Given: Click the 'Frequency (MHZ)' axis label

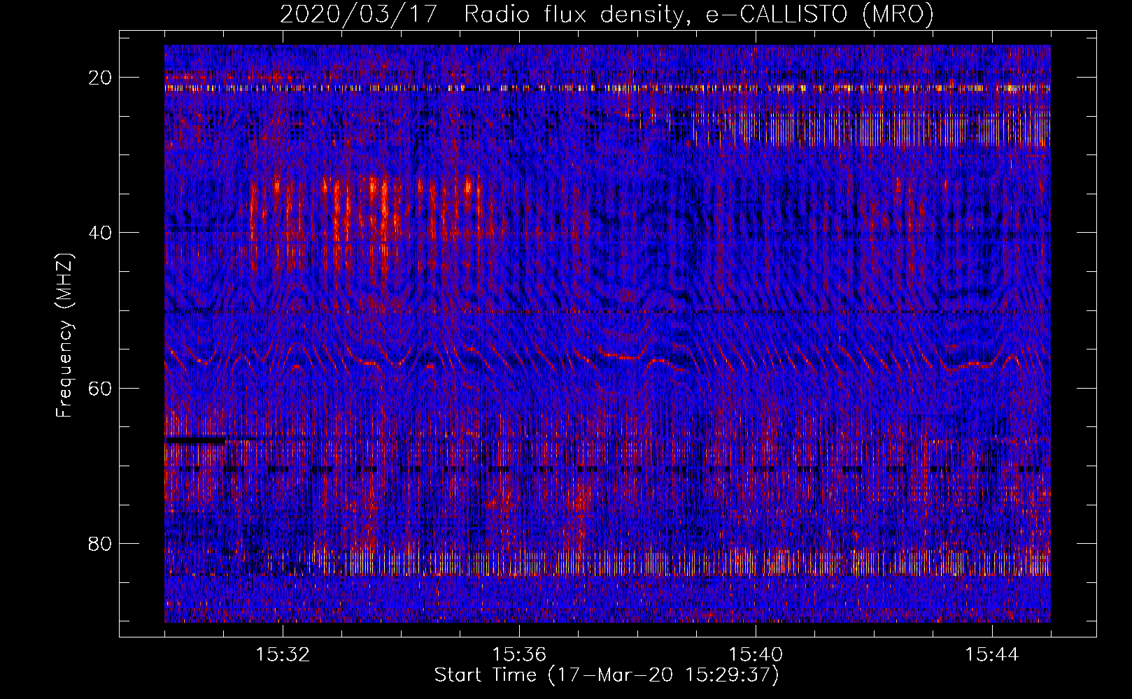Looking at the screenshot, I should pyautogui.click(x=65, y=335).
